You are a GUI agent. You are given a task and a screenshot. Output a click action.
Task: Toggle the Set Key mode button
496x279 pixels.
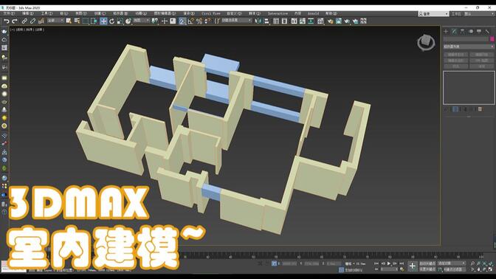pos(427,269)
